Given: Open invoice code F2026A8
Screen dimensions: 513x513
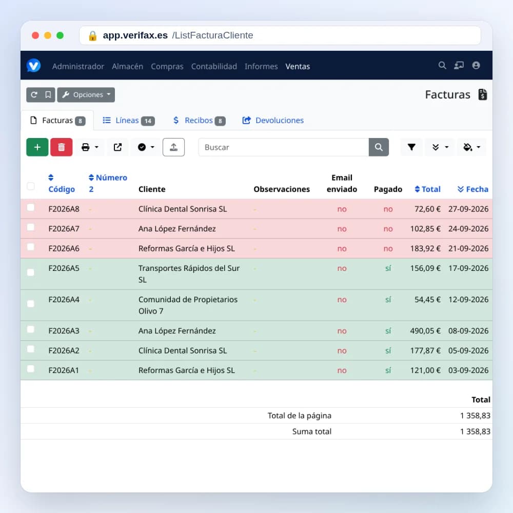Looking at the screenshot, I should 64,209.
